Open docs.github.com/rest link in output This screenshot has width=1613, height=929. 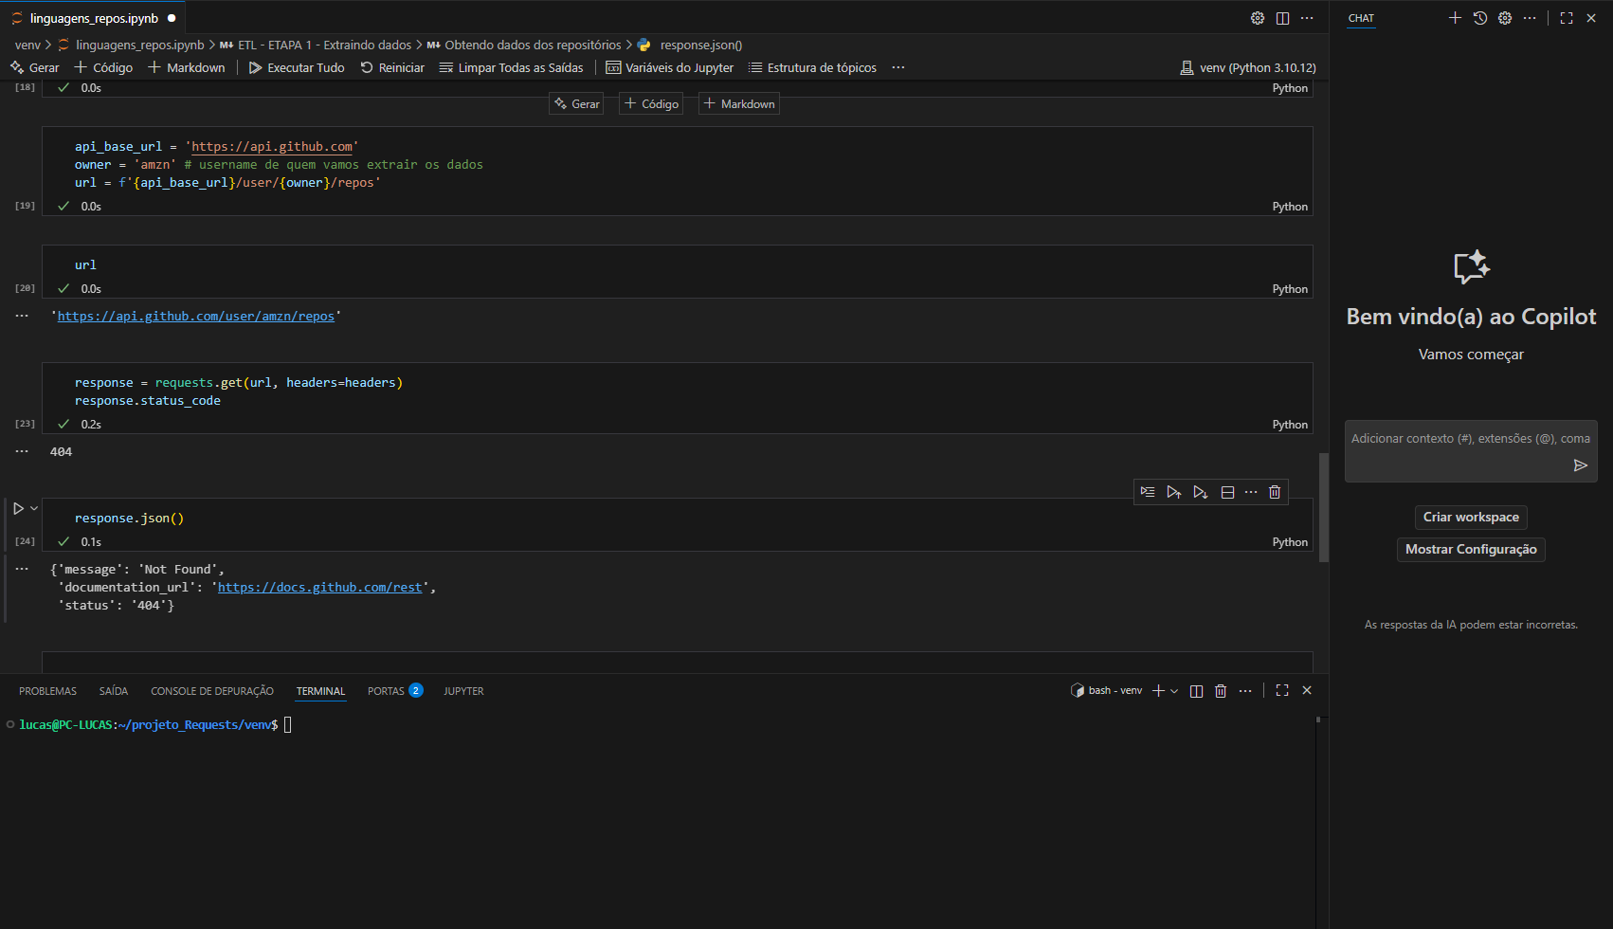(320, 588)
